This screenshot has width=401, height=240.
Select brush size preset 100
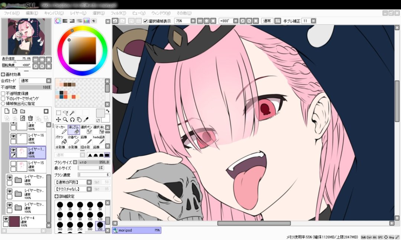(90, 216)
